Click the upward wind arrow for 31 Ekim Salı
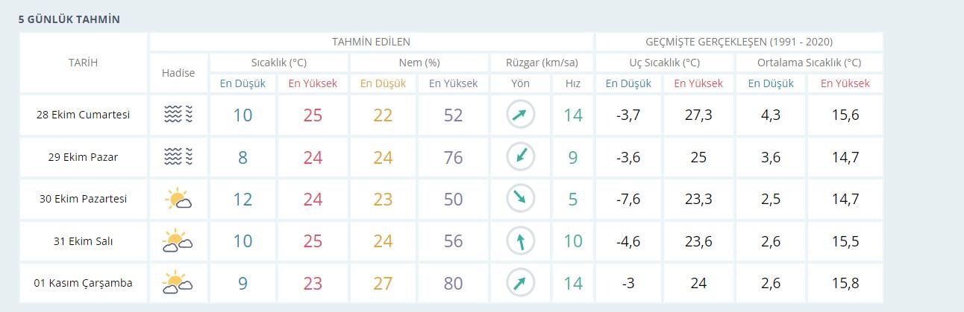Screen dimensions: 964x312 point(520,241)
